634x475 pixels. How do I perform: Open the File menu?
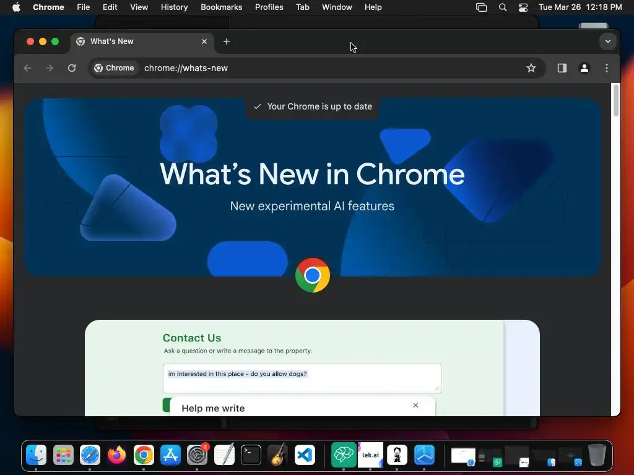(x=84, y=7)
